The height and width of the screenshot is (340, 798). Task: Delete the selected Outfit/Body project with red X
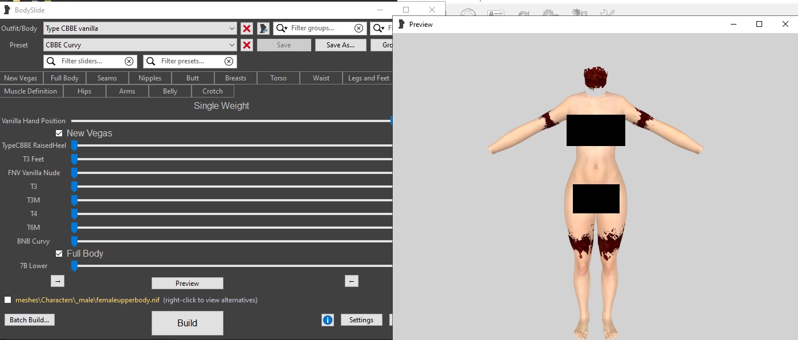247,29
